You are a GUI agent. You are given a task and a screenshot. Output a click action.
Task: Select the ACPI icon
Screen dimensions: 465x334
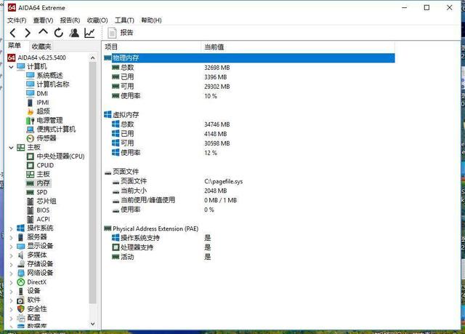coord(31,220)
